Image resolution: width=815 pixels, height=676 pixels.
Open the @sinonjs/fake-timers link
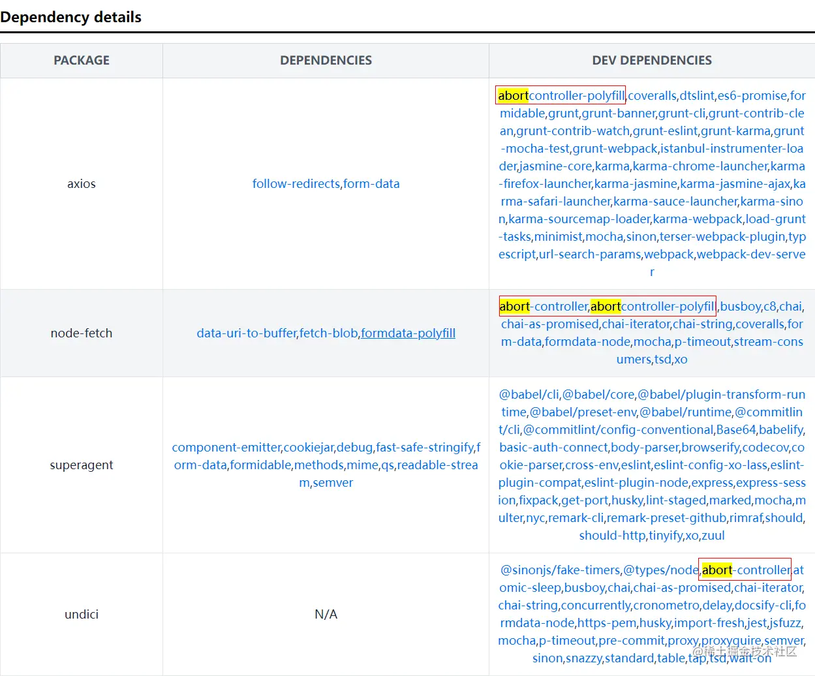tap(560, 570)
